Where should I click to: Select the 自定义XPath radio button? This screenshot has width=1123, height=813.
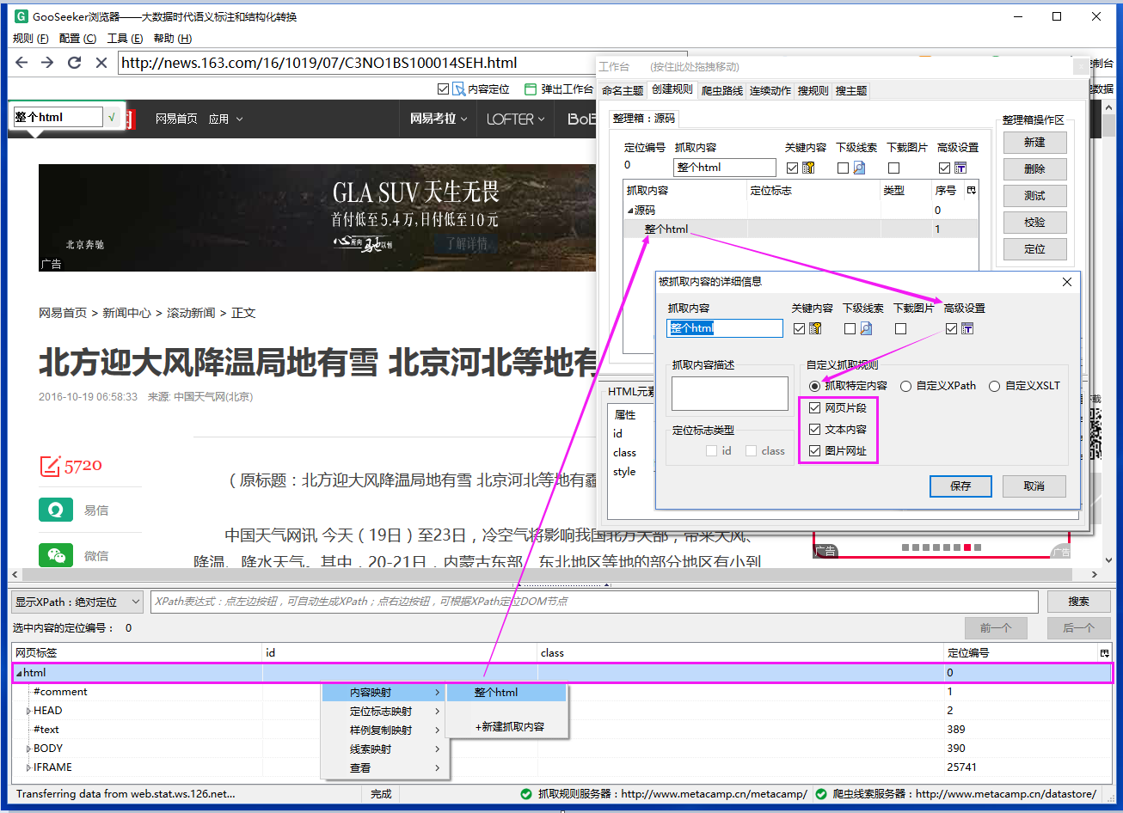tap(906, 386)
